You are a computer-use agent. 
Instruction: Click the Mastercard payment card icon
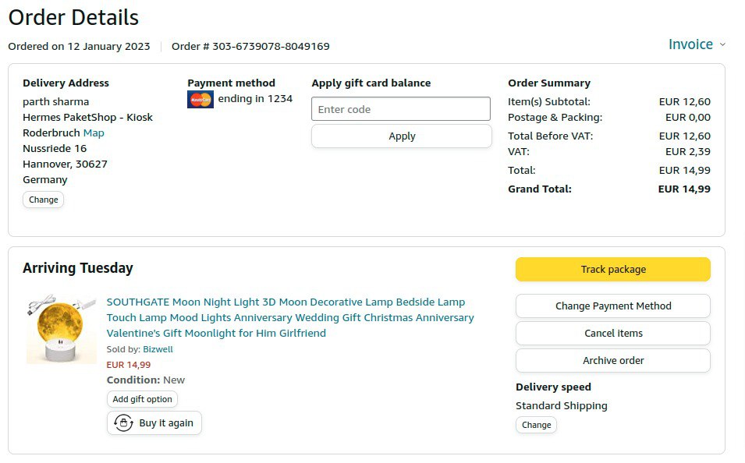click(200, 99)
